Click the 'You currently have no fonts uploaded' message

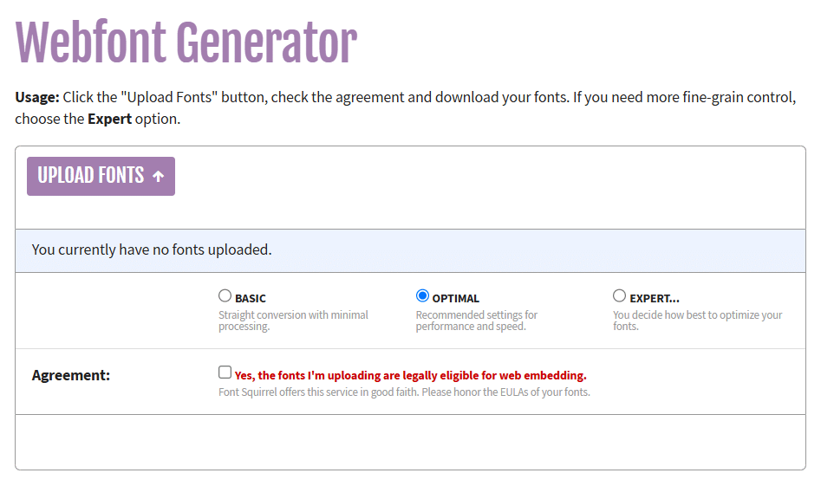pyautogui.click(x=152, y=250)
